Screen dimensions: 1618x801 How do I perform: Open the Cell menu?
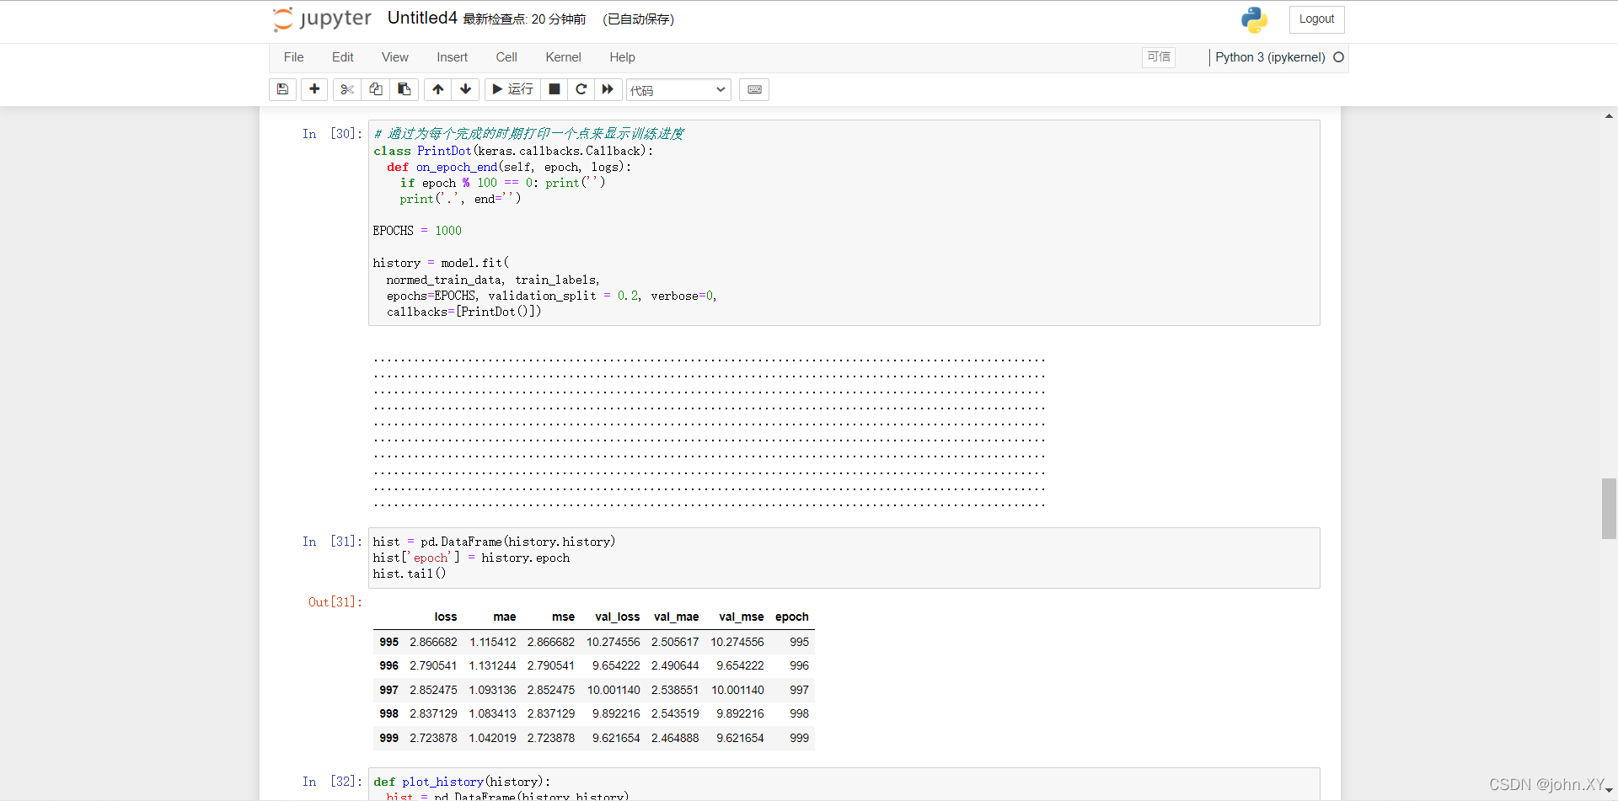506,57
